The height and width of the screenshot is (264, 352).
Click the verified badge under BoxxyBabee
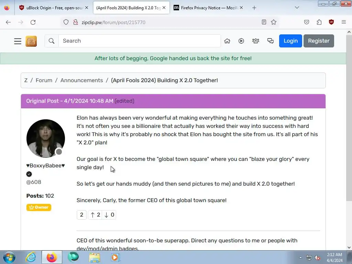click(x=29, y=174)
